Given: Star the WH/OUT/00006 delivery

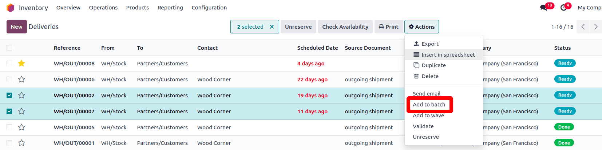Looking at the screenshot, I should 21,80.
